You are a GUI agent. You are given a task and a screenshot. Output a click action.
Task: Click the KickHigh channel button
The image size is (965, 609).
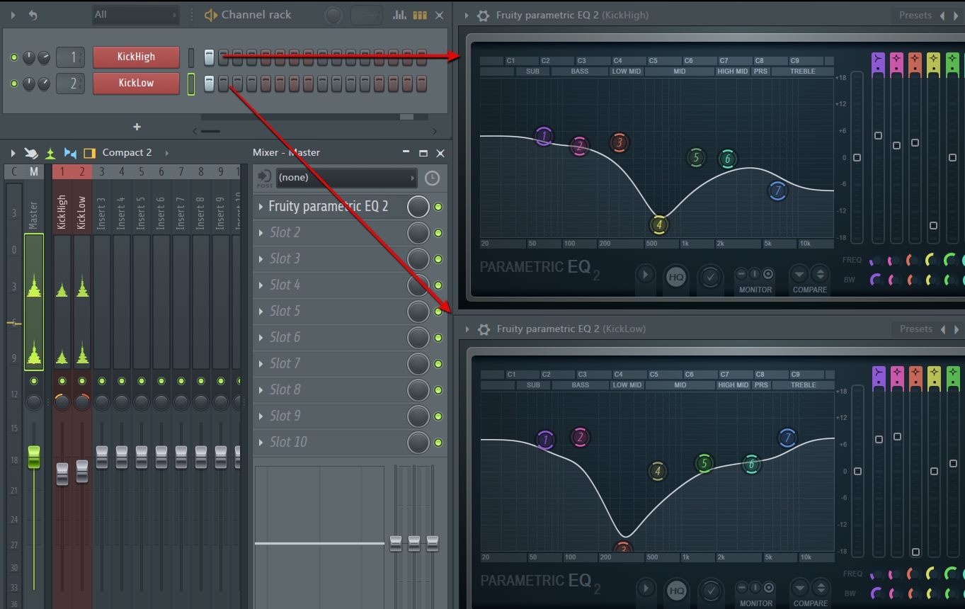[x=135, y=57]
